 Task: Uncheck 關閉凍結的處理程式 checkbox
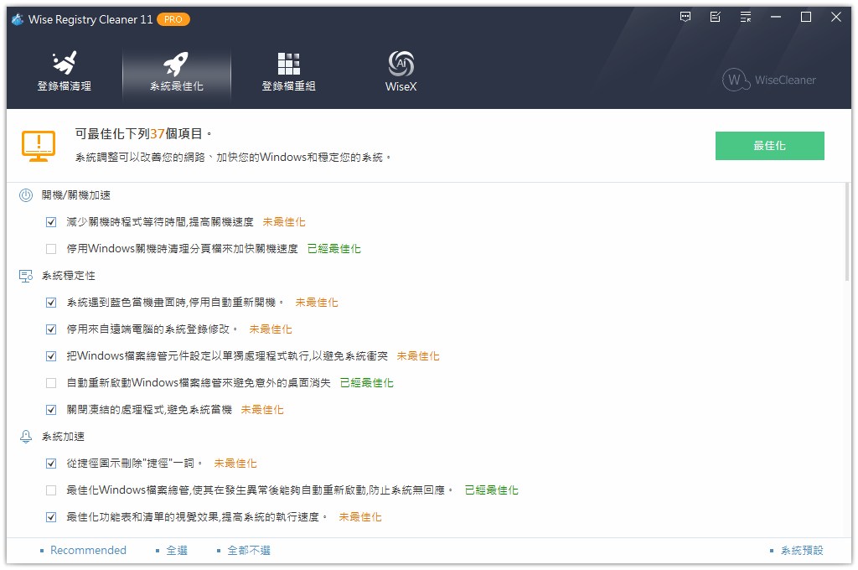point(51,410)
